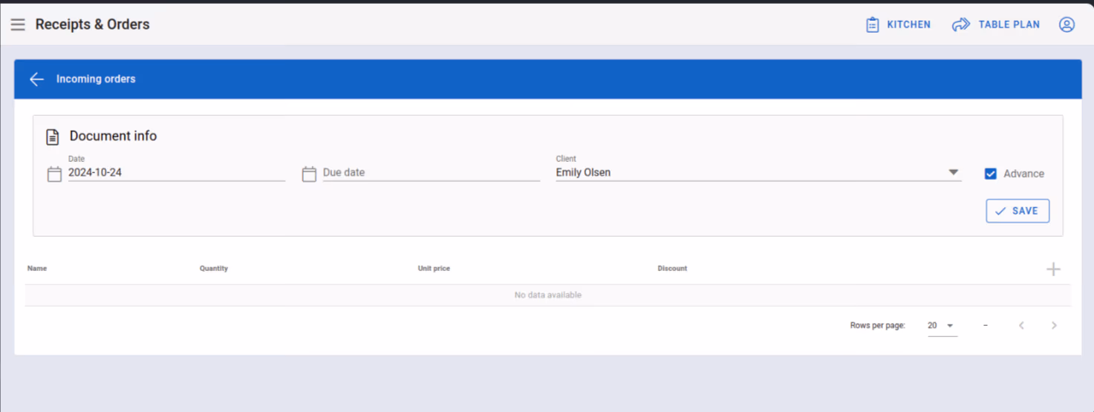Add a new item with the plus icon

click(1053, 269)
